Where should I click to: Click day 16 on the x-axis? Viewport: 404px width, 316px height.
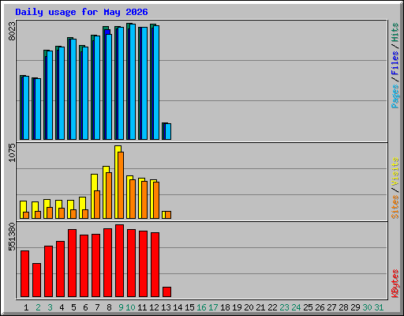click(201, 307)
